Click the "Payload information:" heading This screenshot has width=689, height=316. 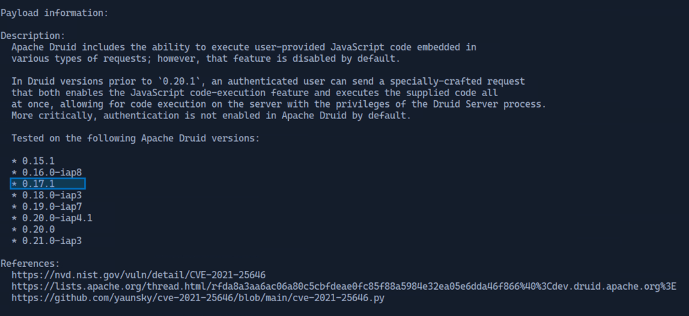[54, 13]
